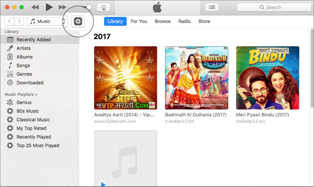Open the Up Next list button
This screenshot has height=187, width=314.
tap(212, 8)
